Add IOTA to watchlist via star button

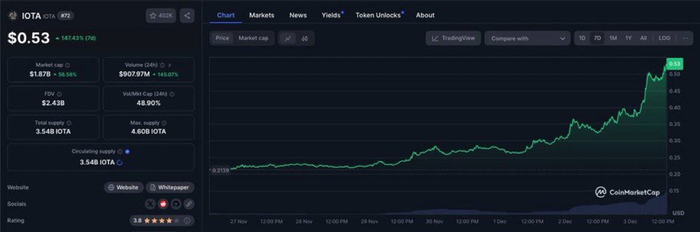click(161, 16)
